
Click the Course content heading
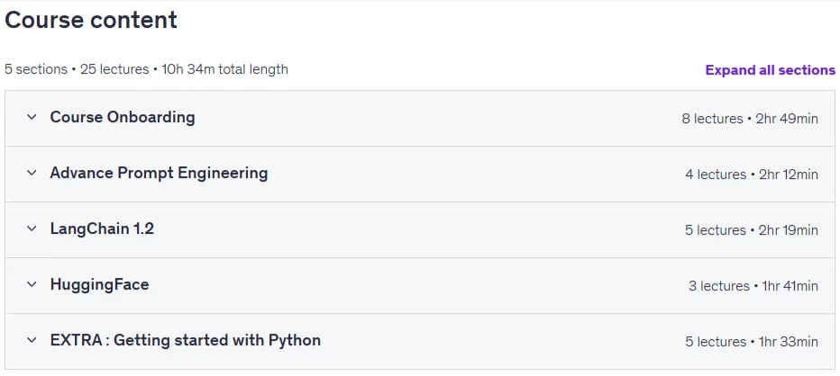point(91,21)
